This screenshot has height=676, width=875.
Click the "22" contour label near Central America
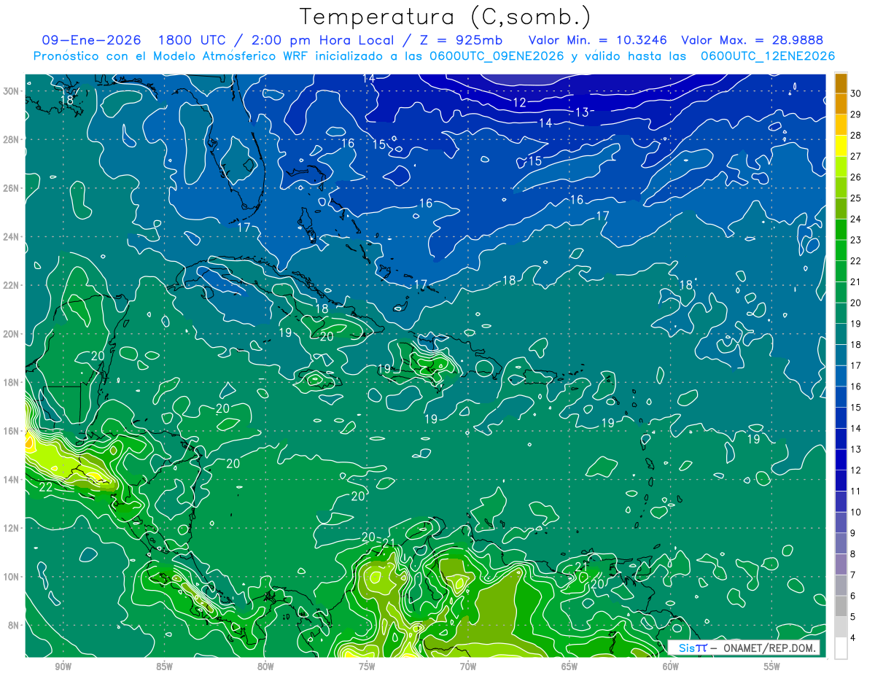coord(45,487)
